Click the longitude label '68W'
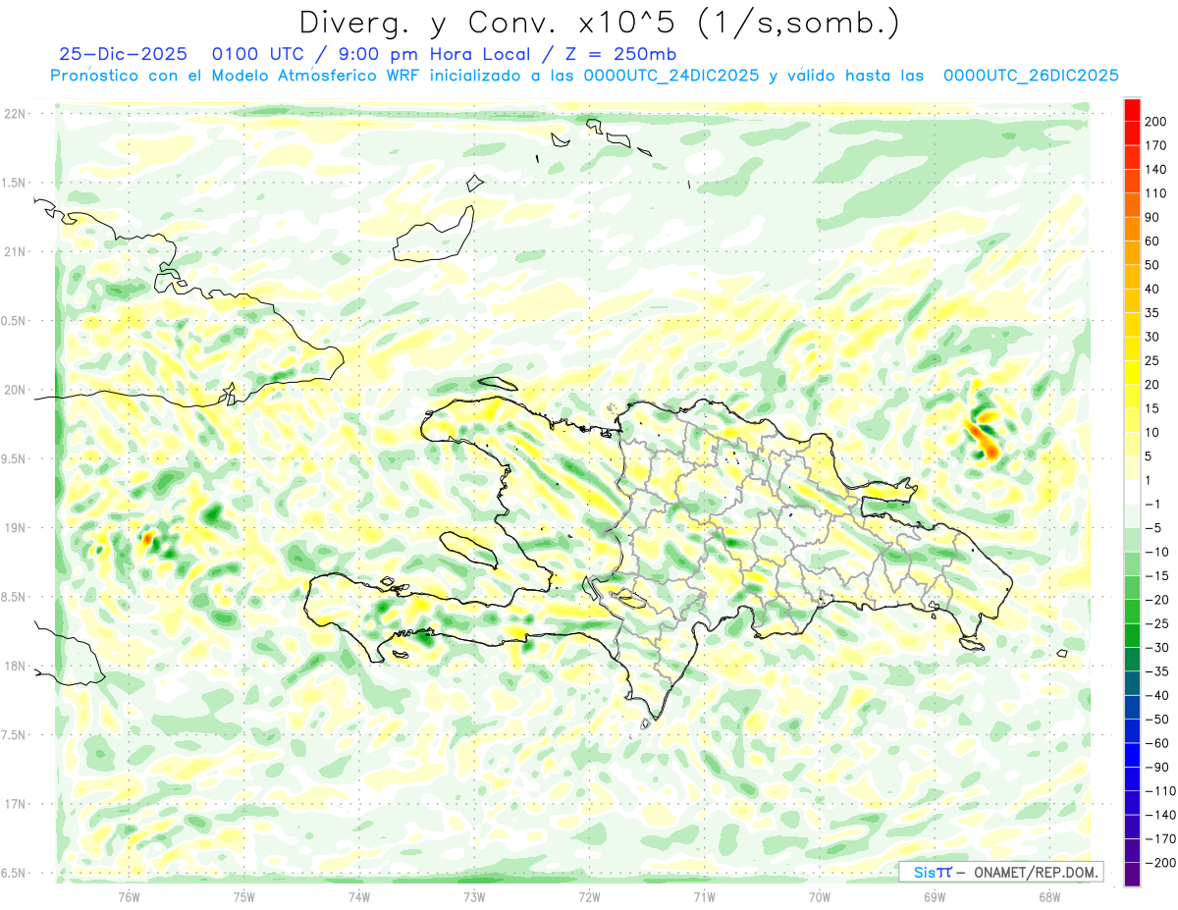The width and height of the screenshot is (1178, 910). pyautogui.click(x=1048, y=895)
